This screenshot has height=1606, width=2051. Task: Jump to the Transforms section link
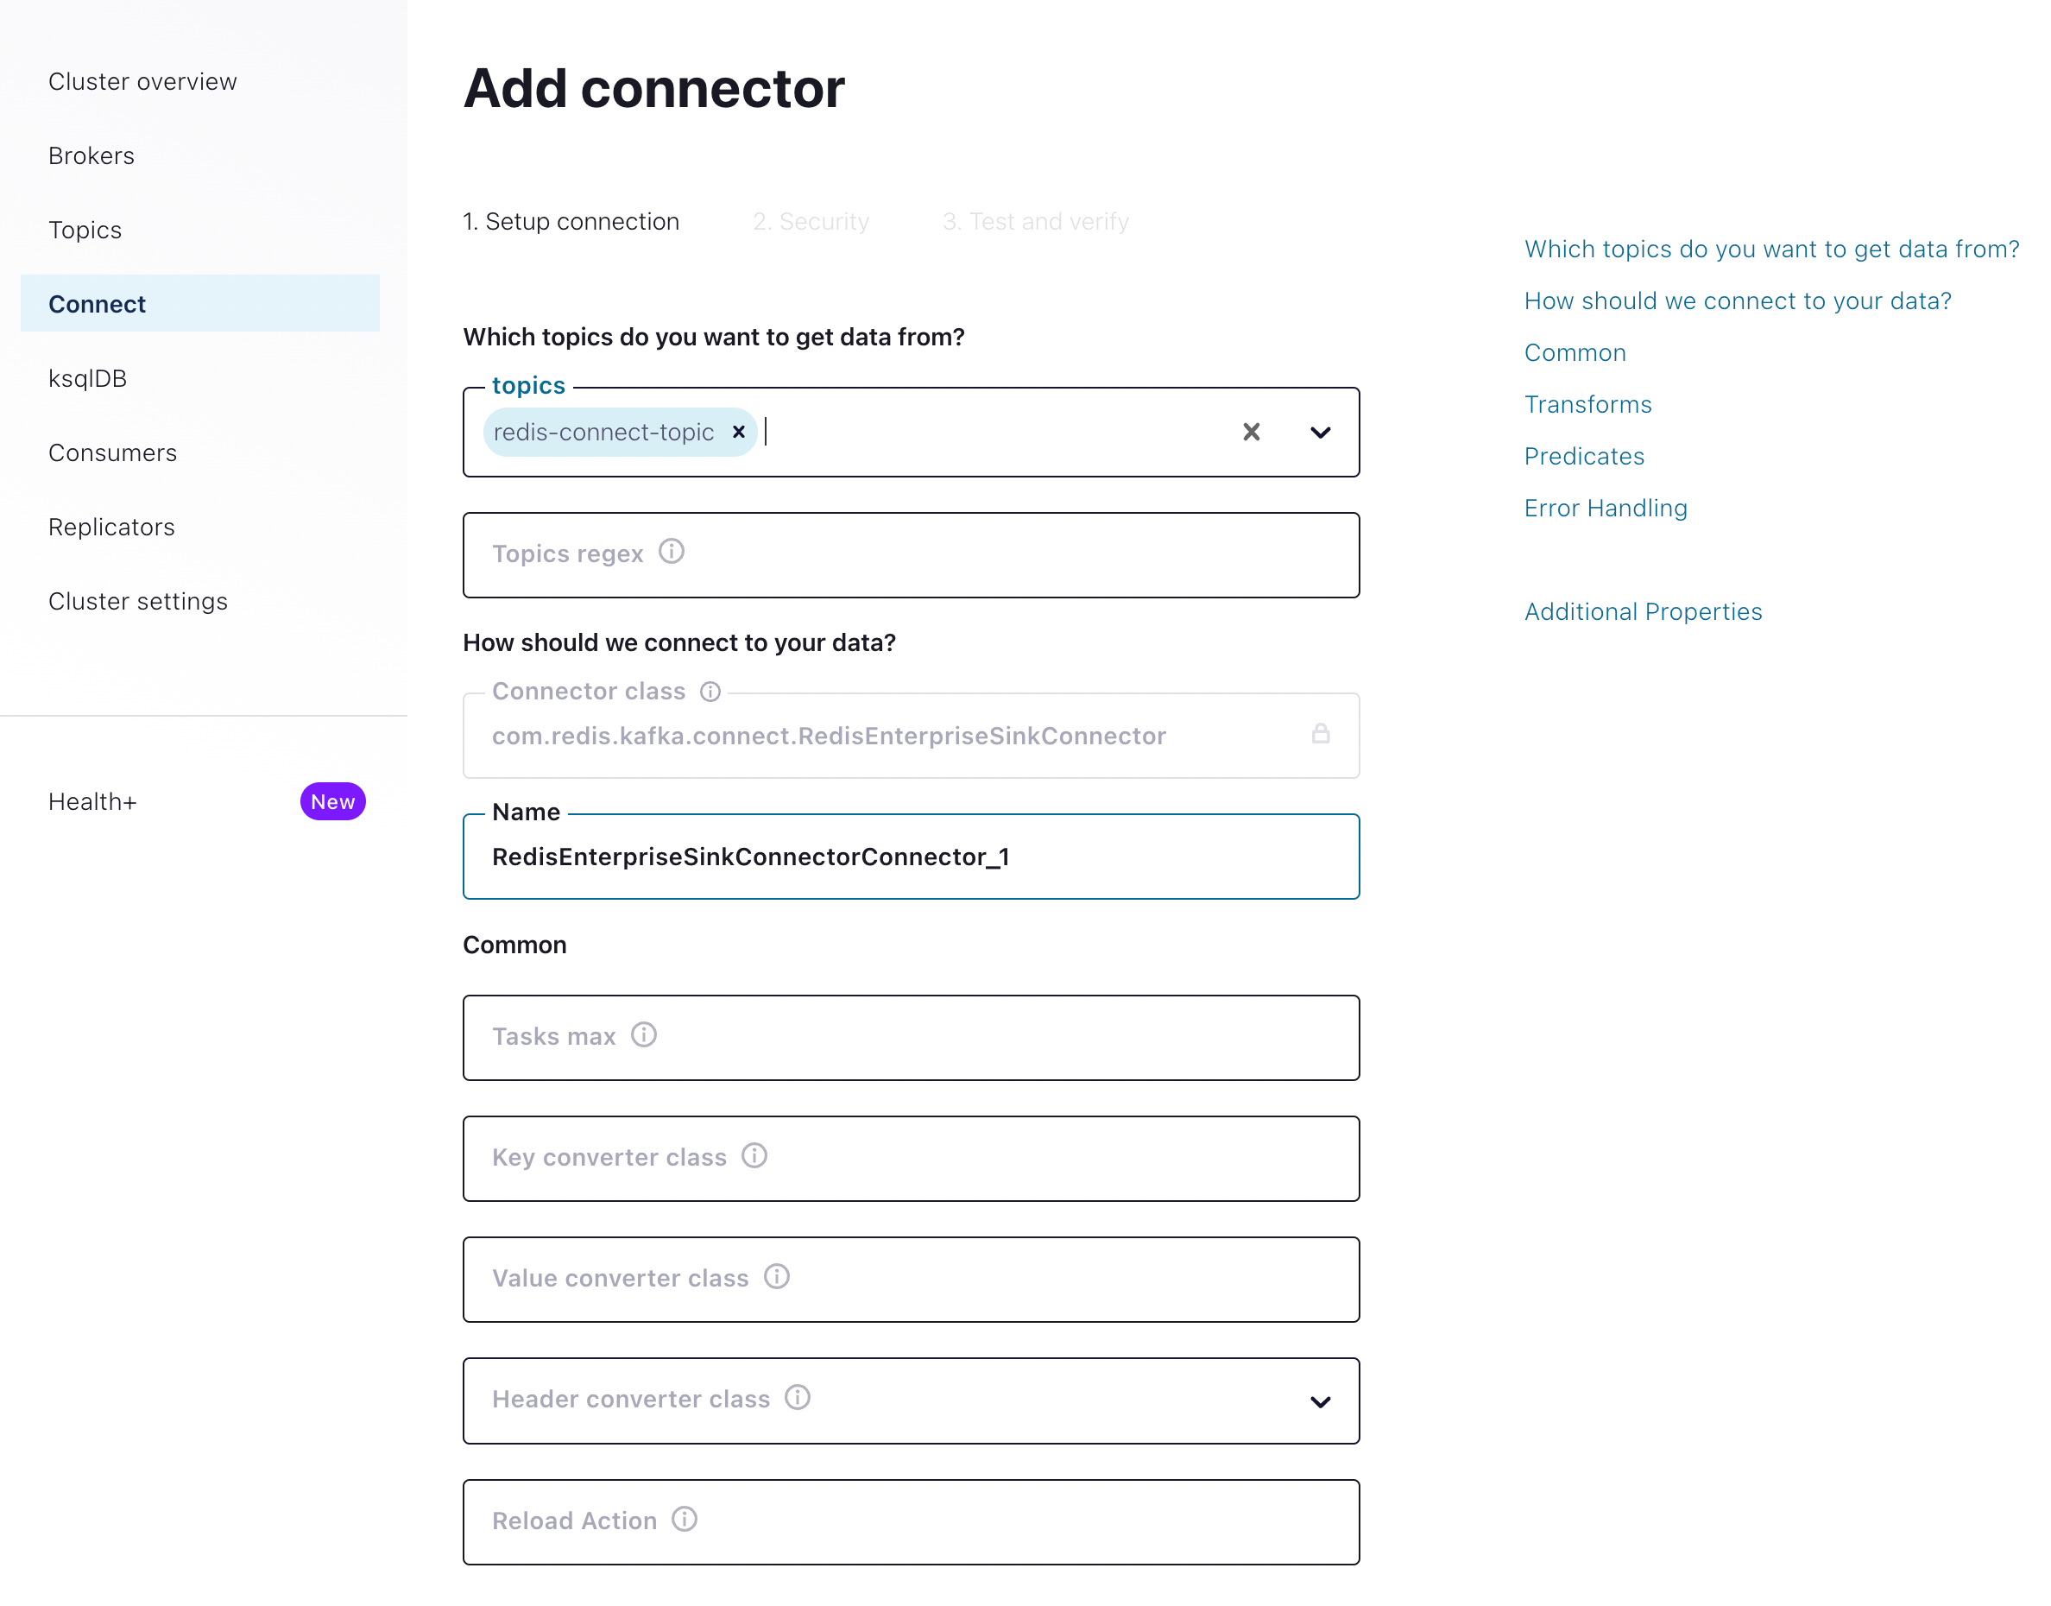coord(1587,404)
